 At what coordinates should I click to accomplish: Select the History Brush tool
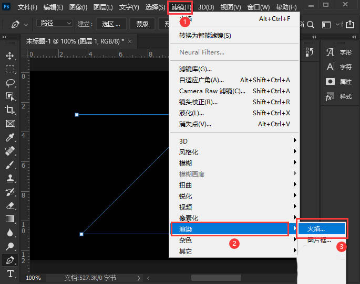pyautogui.click(x=9, y=192)
